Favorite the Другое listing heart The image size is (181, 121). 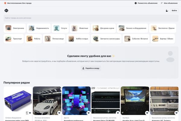pos(88,113)
